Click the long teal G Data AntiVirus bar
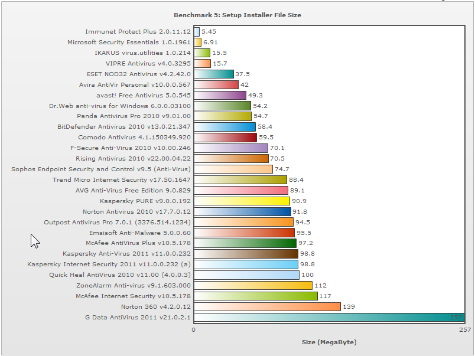This screenshot has width=475, height=356. [x=329, y=317]
